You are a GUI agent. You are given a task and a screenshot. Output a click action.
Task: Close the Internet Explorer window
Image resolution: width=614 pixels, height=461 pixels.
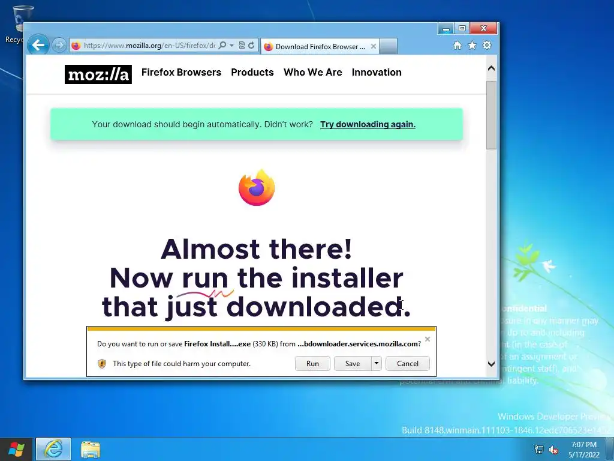pyautogui.click(x=484, y=28)
